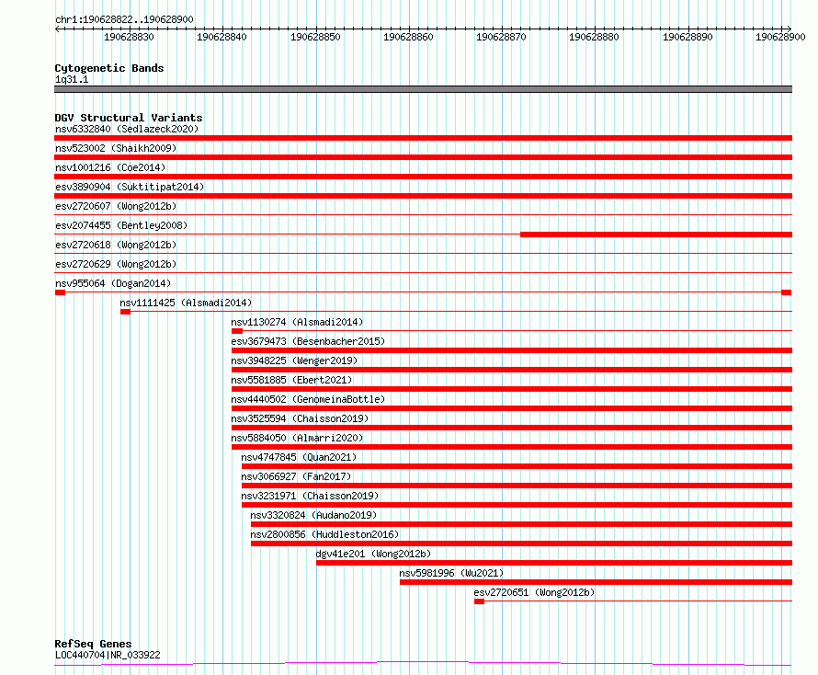
Task: Click ruler position 190628840
Action: coord(222,37)
